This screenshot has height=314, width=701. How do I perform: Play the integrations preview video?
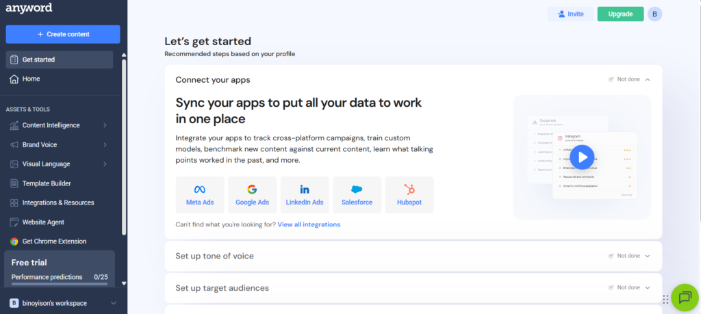coord(582,157)
